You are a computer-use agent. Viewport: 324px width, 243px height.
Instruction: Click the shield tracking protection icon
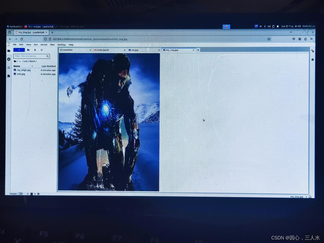tap(46, 39)
